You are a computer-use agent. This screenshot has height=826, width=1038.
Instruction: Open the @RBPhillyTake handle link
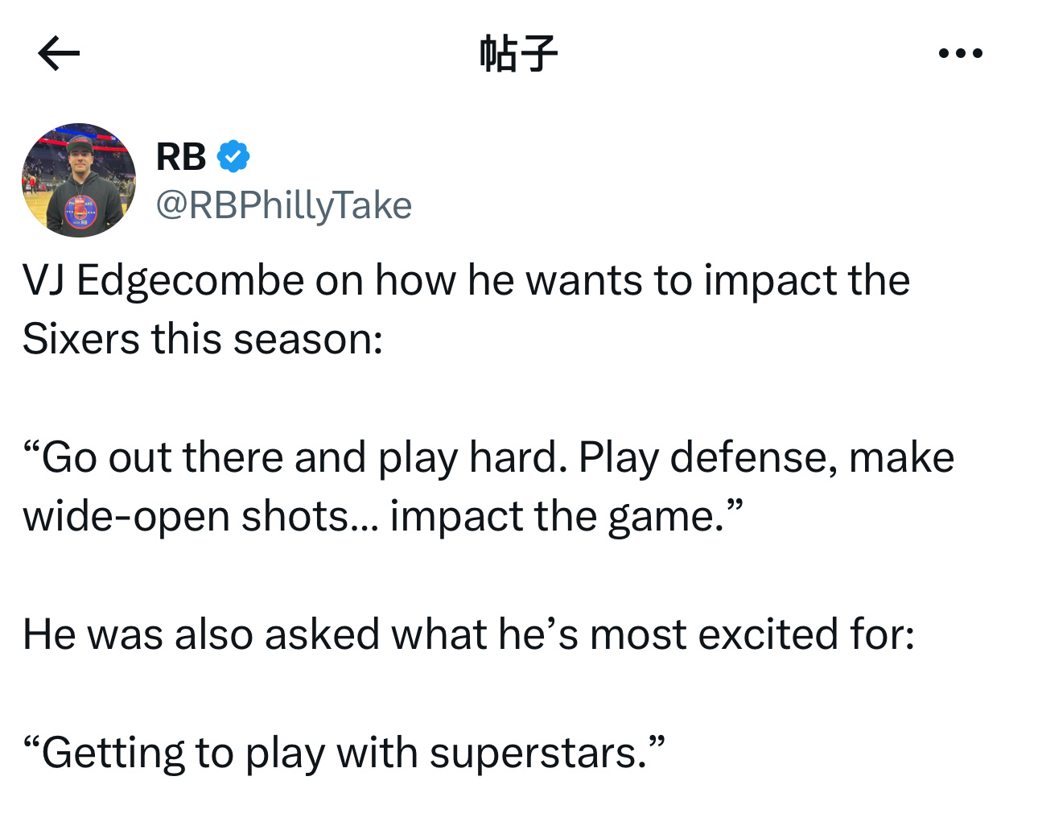pos(283,205)
